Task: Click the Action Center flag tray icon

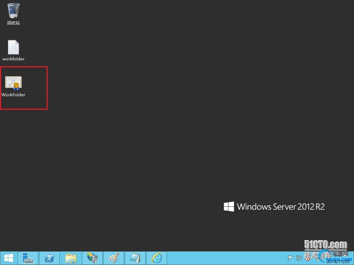Action: (x=290, y=258)
